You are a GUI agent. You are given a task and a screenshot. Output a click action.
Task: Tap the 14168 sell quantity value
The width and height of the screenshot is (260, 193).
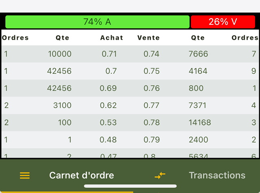200,122
